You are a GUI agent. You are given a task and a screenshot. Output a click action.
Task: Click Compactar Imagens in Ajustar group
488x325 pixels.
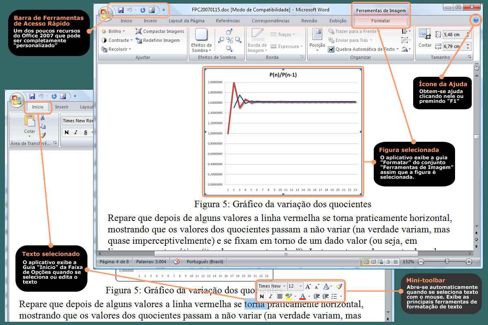160,31
